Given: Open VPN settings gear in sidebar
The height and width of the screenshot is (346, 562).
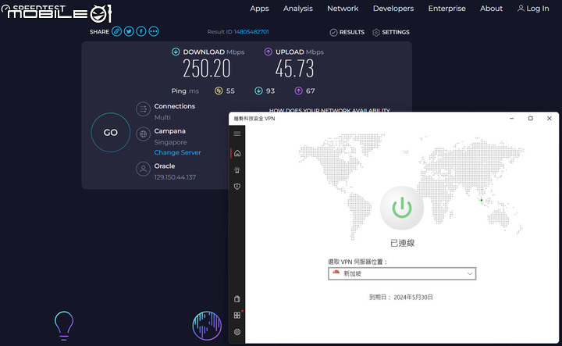Looking at the screenshot, I should point(237,332).
